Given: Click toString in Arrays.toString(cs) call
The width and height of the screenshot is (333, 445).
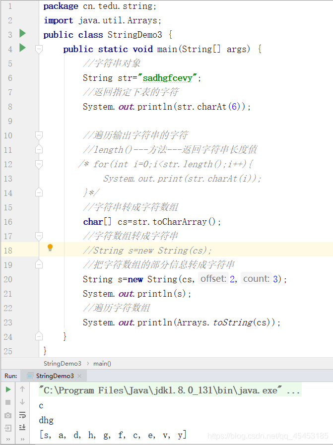Looking at the screenshot, I should pos(233,322).
